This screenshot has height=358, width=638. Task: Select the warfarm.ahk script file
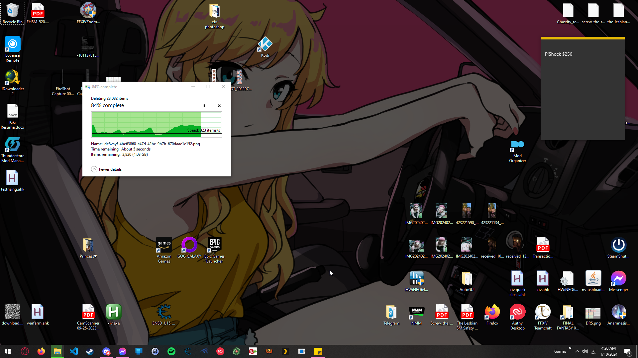(38, 315)
